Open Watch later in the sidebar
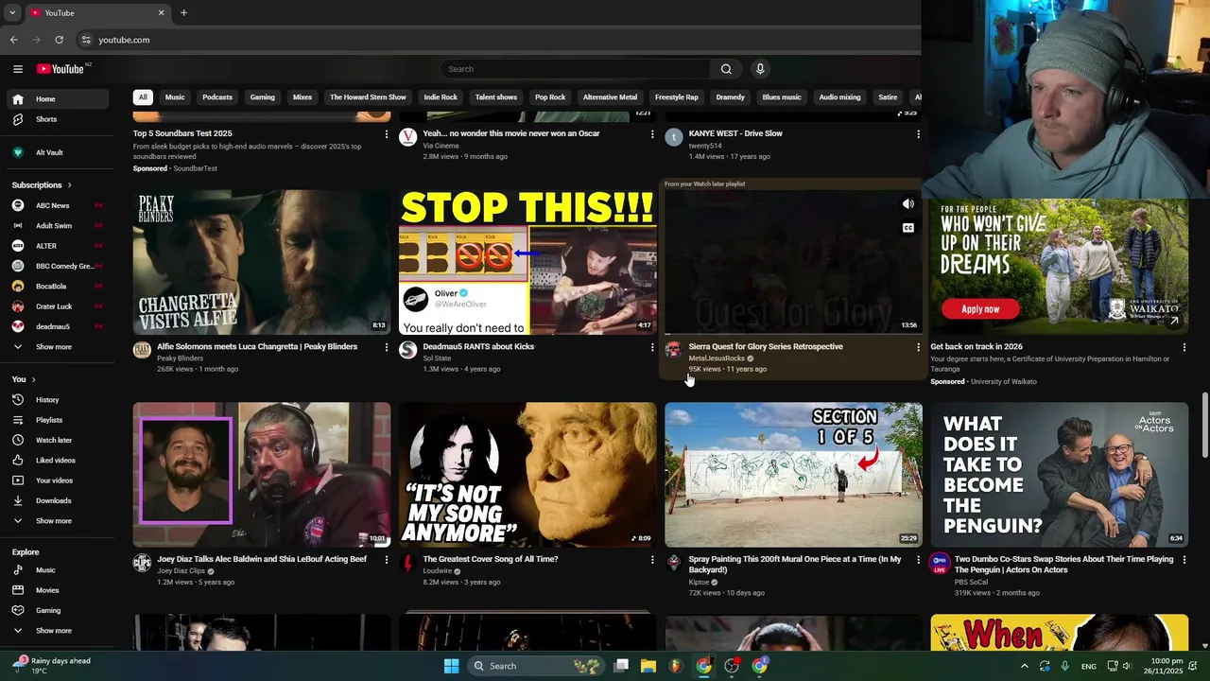Screen dimensions: 1210x681 (x=57, y=440)
